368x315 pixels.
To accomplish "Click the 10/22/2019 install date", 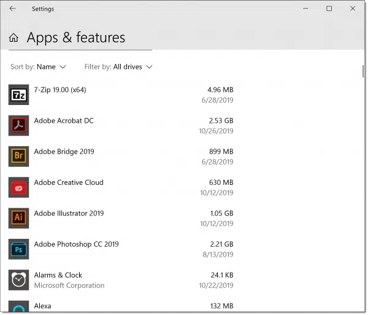I will click(x=216, y=286).
